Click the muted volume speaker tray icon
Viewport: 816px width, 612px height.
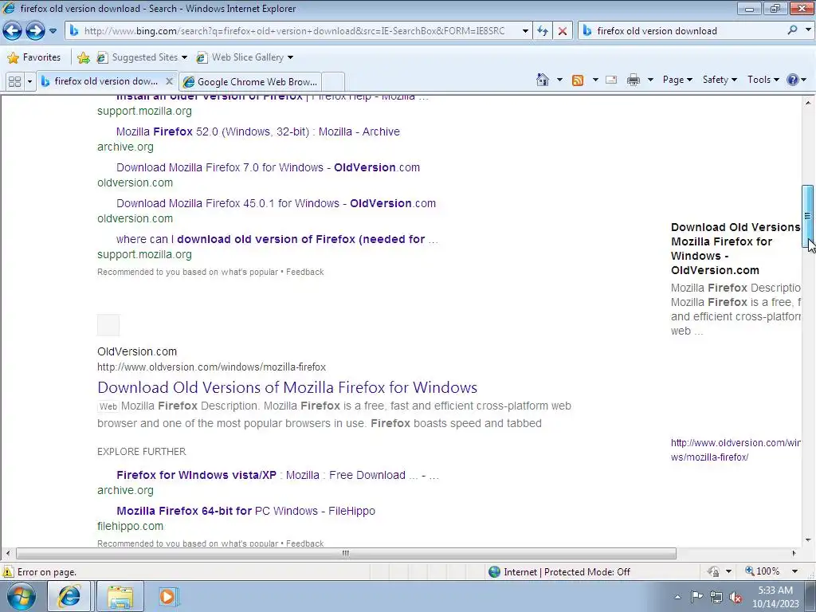[736, 597]
